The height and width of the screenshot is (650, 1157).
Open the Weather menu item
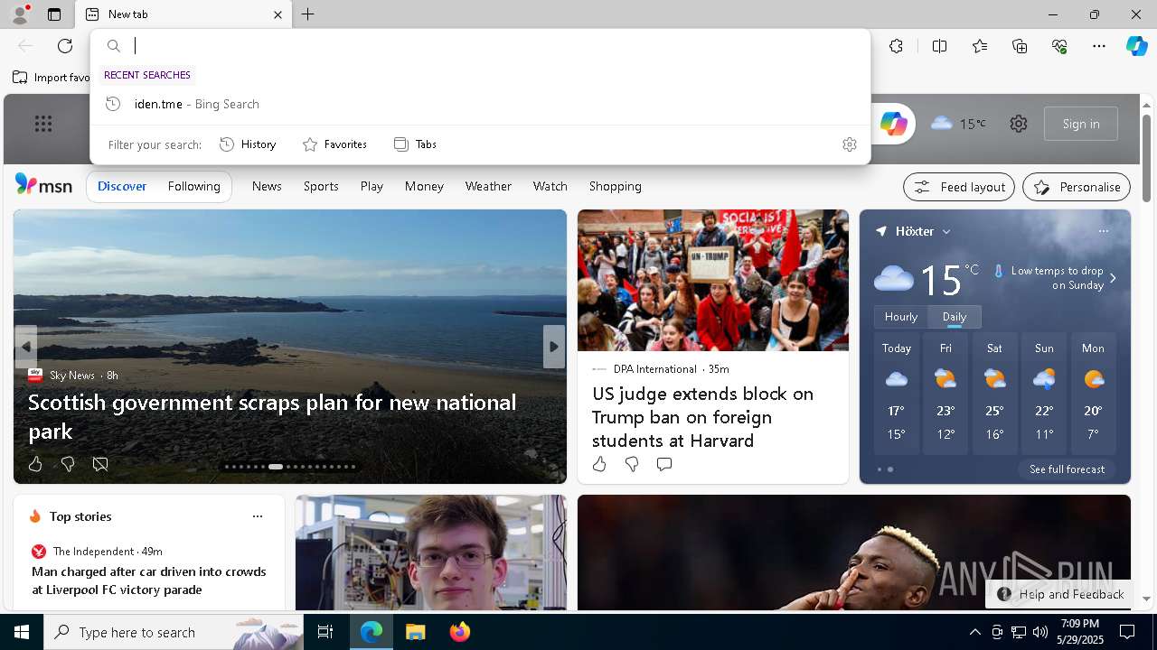[488, 186]
